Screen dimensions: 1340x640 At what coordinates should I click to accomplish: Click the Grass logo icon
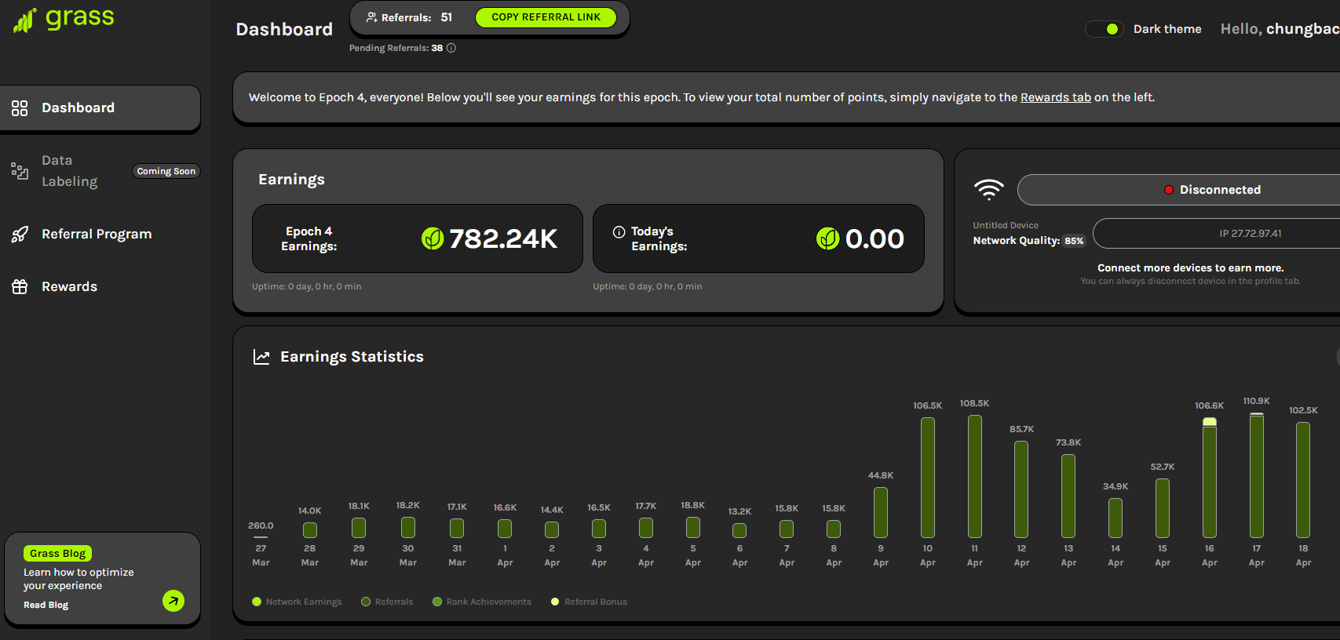click(x=25, y=20)
